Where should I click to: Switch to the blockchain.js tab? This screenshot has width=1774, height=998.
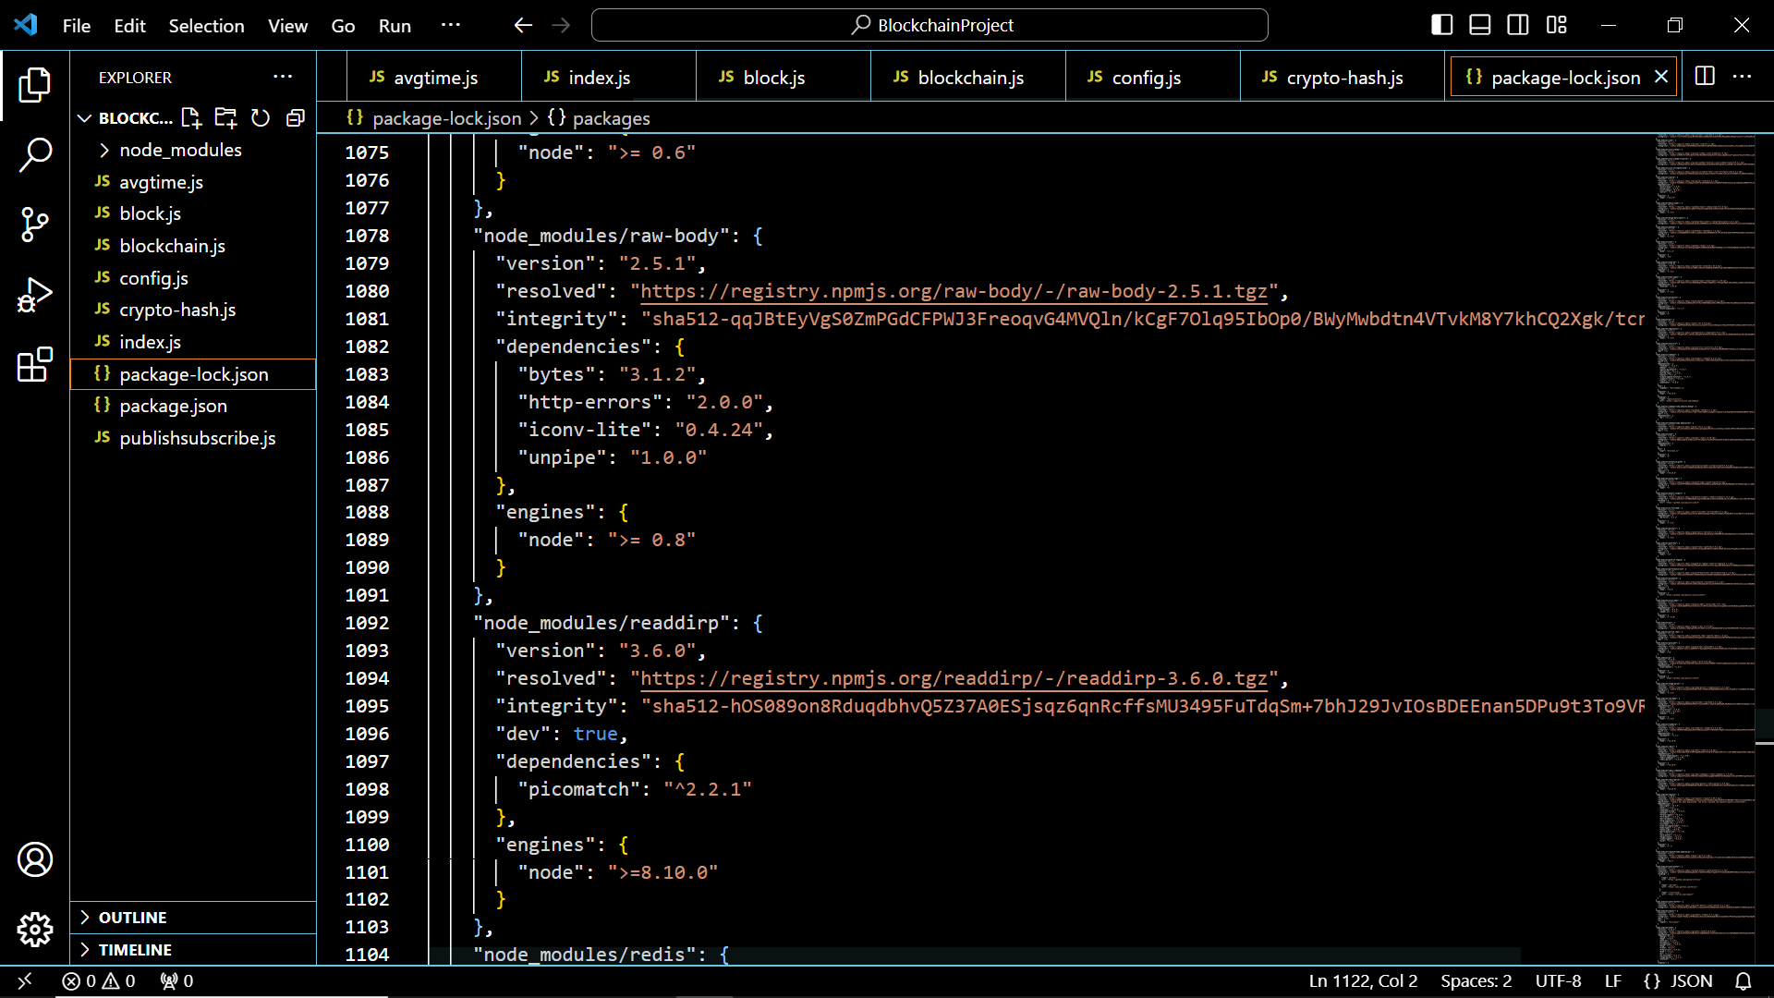(x=969, y=78)
